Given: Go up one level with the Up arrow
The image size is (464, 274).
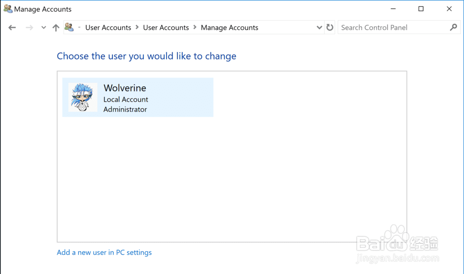Looking at the screenshot, I should pyautogui.click(x=56, y=28).
